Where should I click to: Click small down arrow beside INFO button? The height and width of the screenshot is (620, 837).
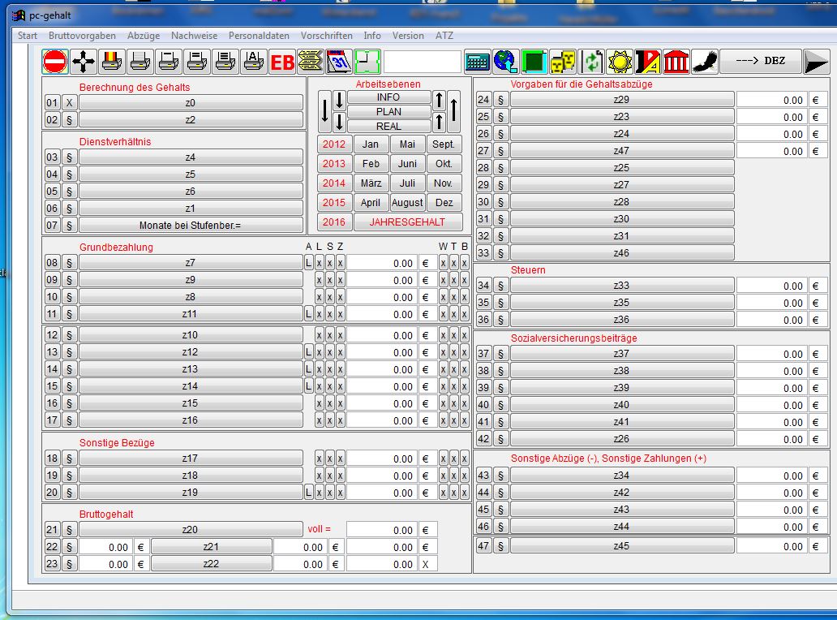(x=339, y=101)
